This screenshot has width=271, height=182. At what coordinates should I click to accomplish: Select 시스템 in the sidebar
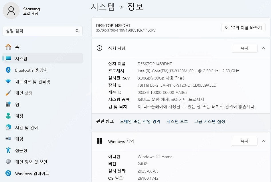click(x=43, y=58)
